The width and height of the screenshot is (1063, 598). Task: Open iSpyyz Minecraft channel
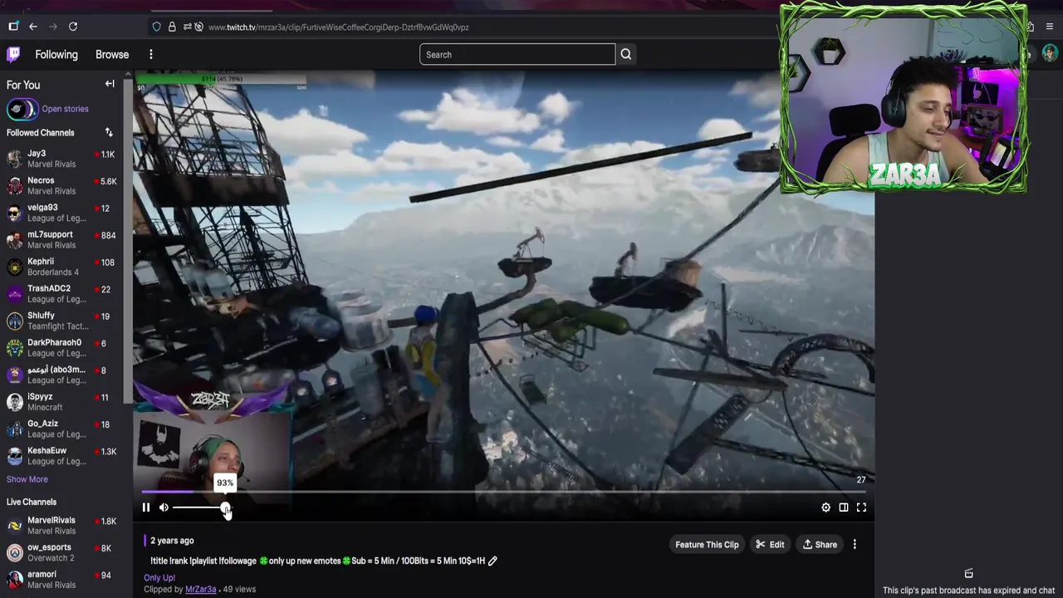coord(61,402)
